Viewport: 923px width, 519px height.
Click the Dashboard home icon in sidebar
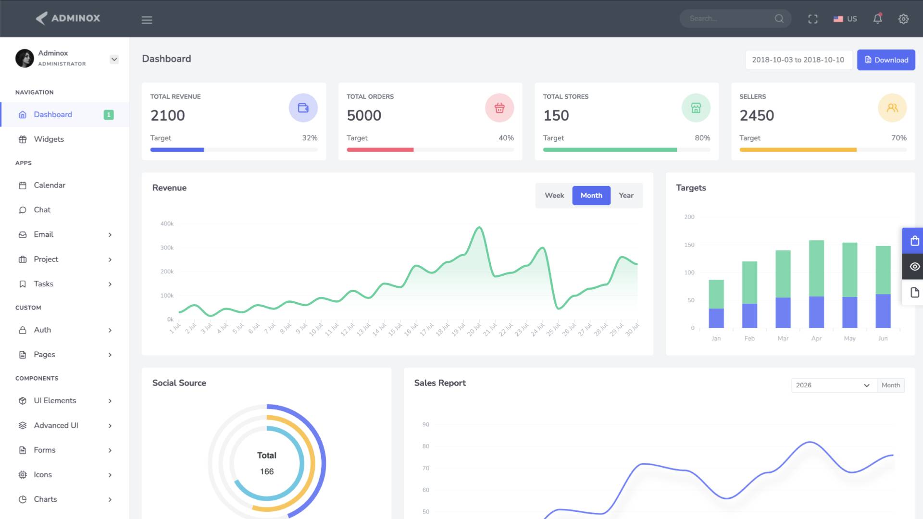tap(23, 115)
